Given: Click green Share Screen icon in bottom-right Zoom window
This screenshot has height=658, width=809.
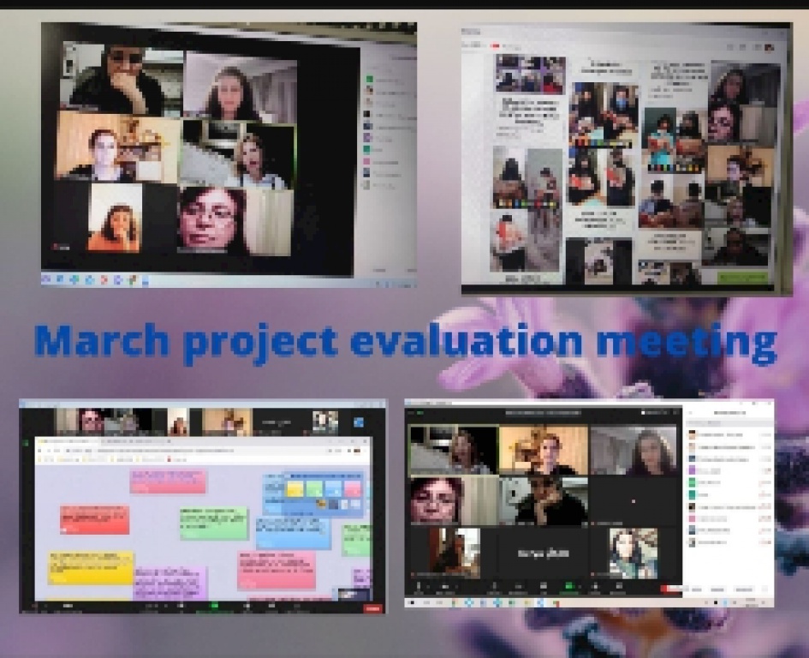Looking at the screenshot, I should (567, 588).
